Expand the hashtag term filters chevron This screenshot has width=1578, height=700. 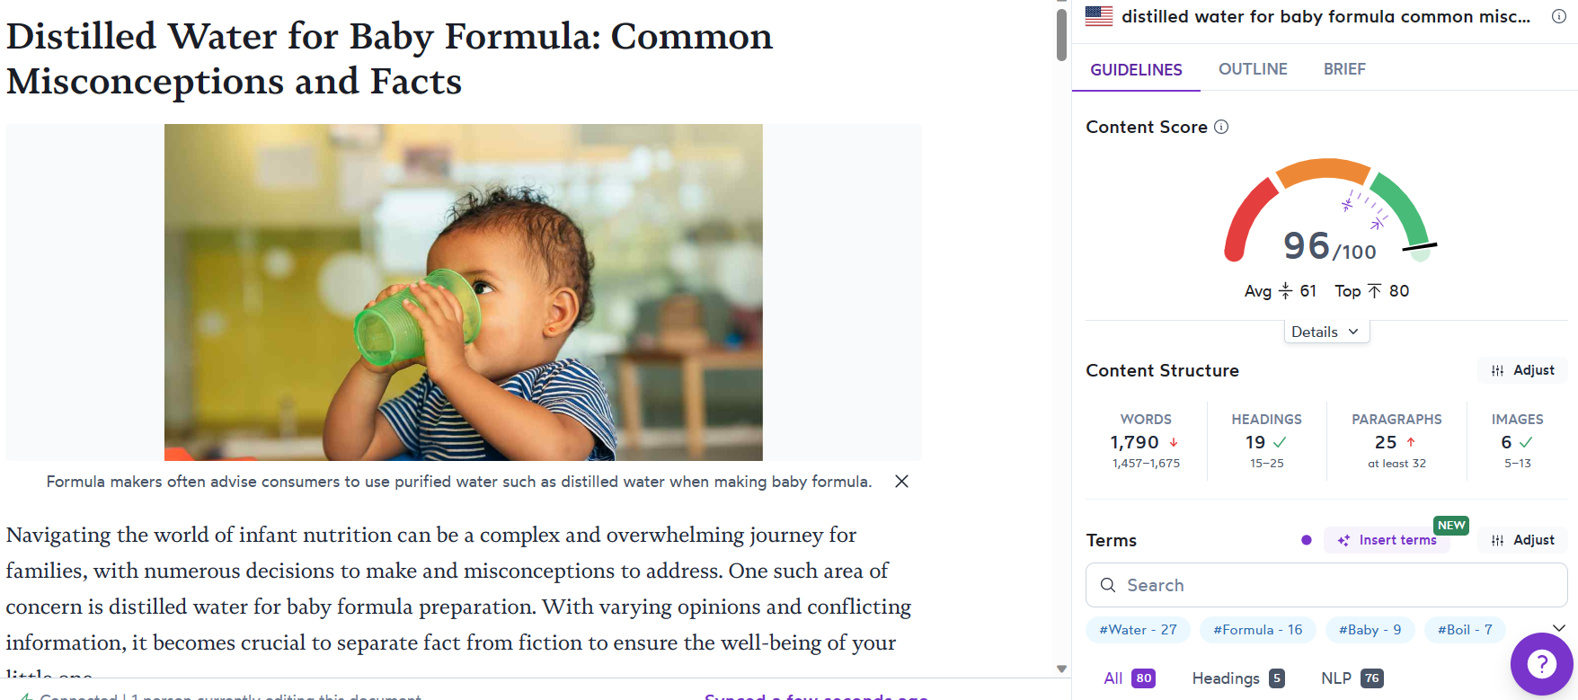click(1559, 628)
